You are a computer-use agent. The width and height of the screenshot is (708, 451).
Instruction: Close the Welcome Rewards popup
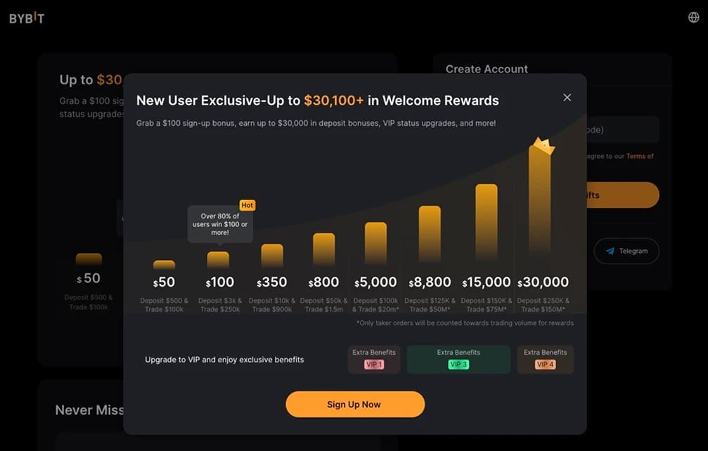[x=567, y=98]
